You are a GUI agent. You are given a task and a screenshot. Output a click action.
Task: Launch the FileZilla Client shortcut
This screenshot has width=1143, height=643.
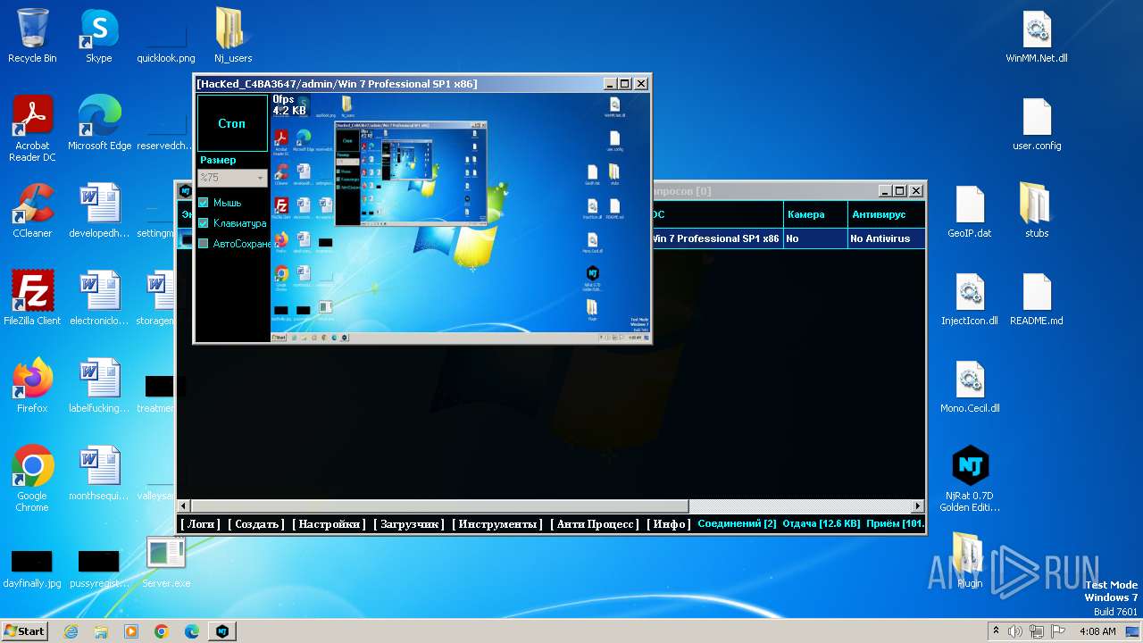coord(32,298)
